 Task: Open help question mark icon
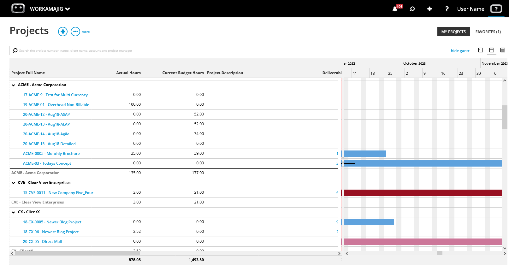point(447,9)
